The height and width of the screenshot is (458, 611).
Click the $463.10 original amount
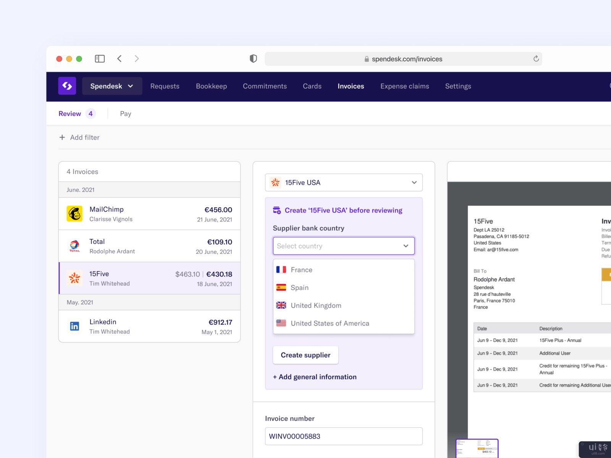(188, 274)
